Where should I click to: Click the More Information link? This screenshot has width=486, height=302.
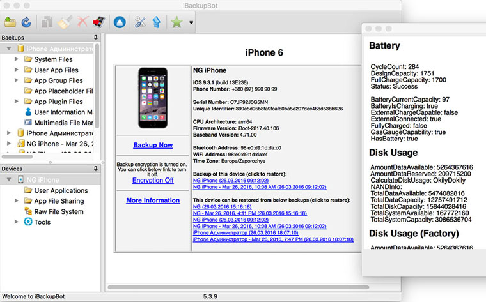tap(153, 200)
